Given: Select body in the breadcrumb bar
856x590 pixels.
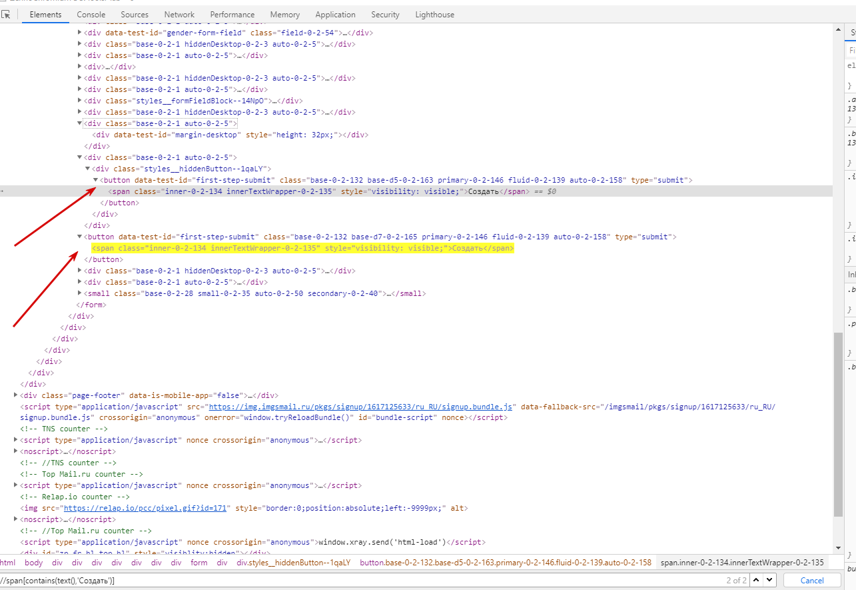Looking at the screenshot, I should click(x=34, y=563).
